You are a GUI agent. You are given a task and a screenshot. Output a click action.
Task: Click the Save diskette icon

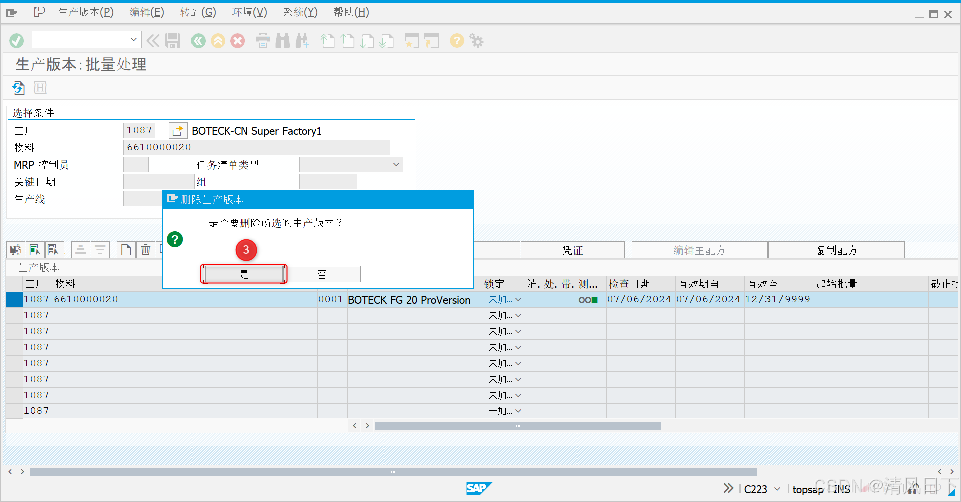[x=173, y=41]
